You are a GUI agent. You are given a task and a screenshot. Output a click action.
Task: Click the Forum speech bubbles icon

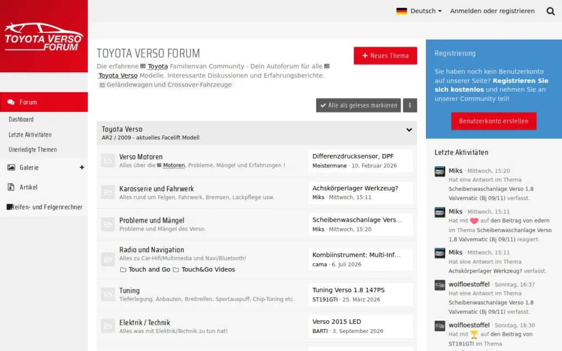(x=11, y=102)
